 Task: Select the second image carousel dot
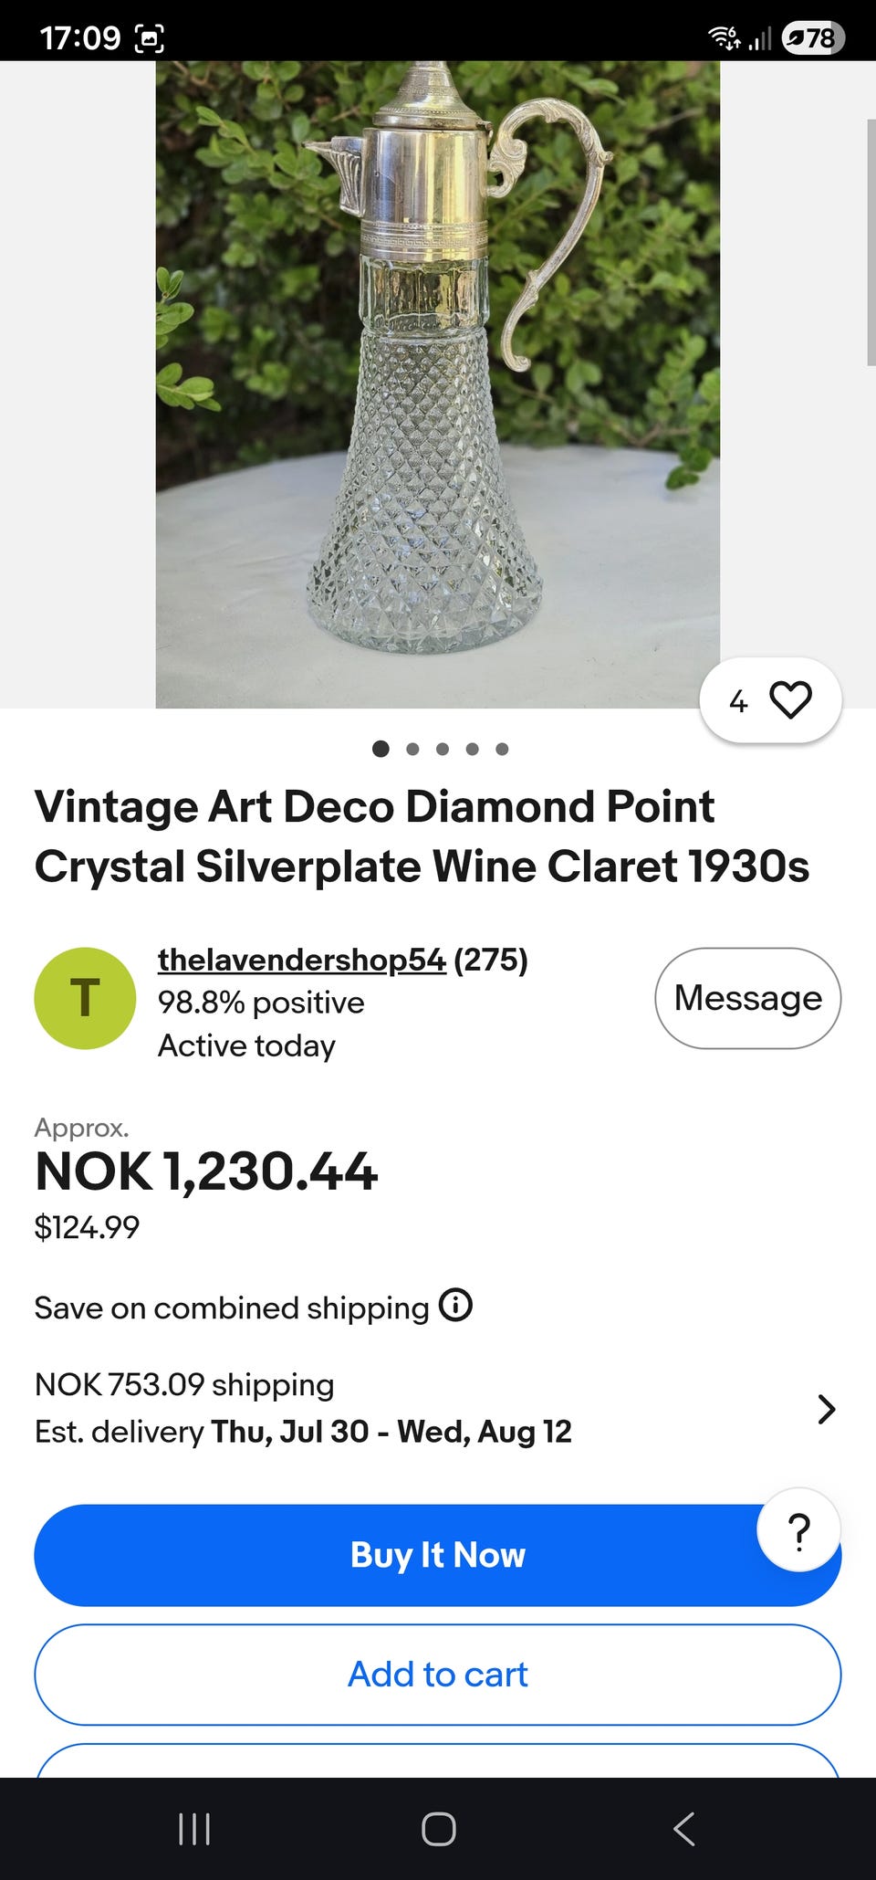(x=412, y=749)
